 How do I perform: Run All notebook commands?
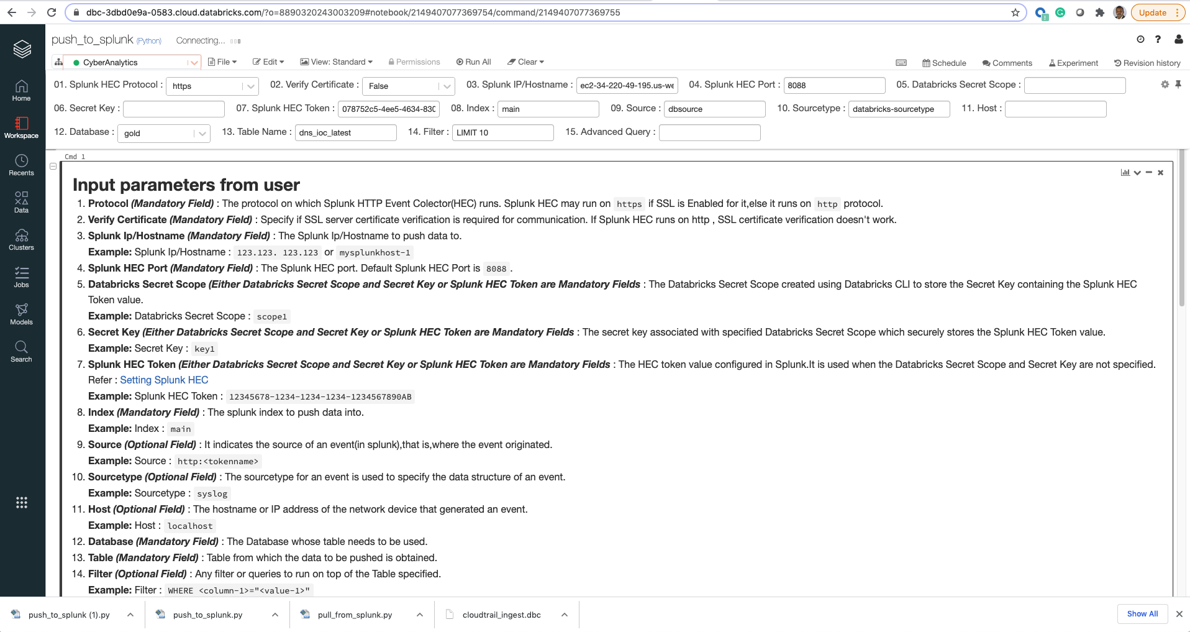point(473,62)
